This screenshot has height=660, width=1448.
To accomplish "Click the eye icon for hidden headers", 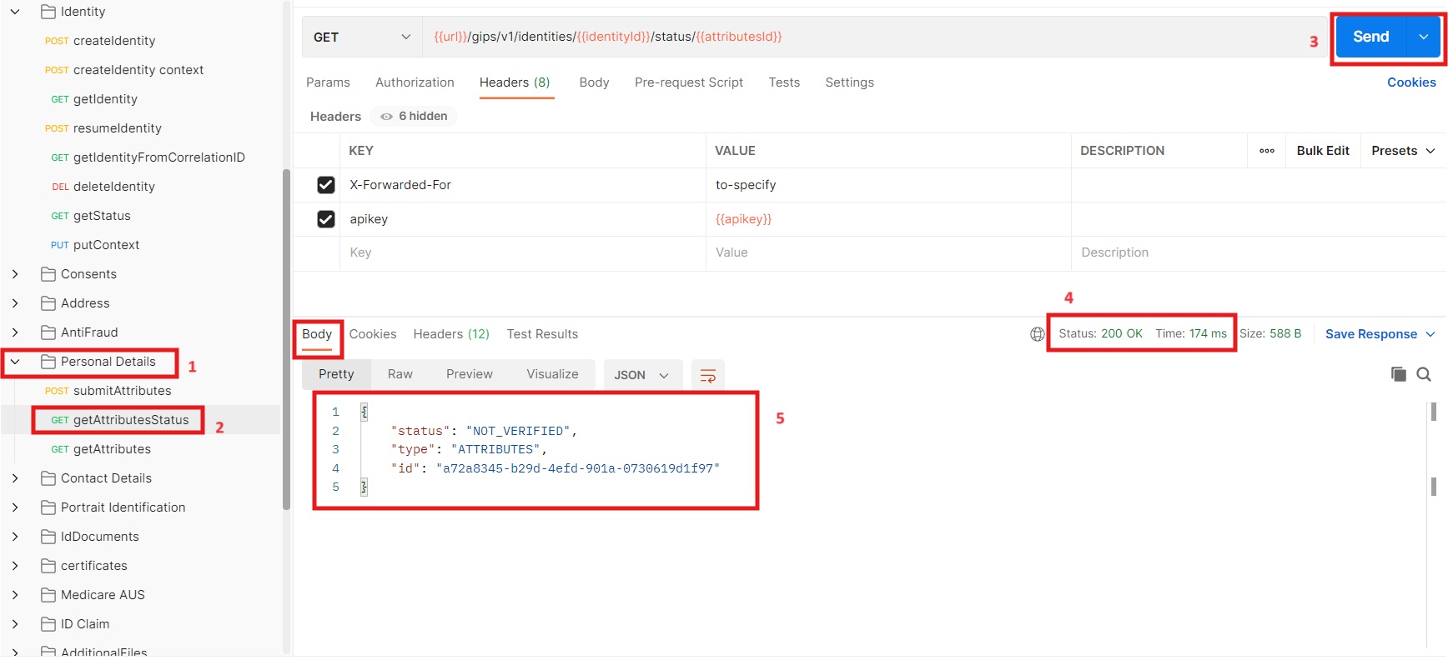I will click(x=386, y=117).
